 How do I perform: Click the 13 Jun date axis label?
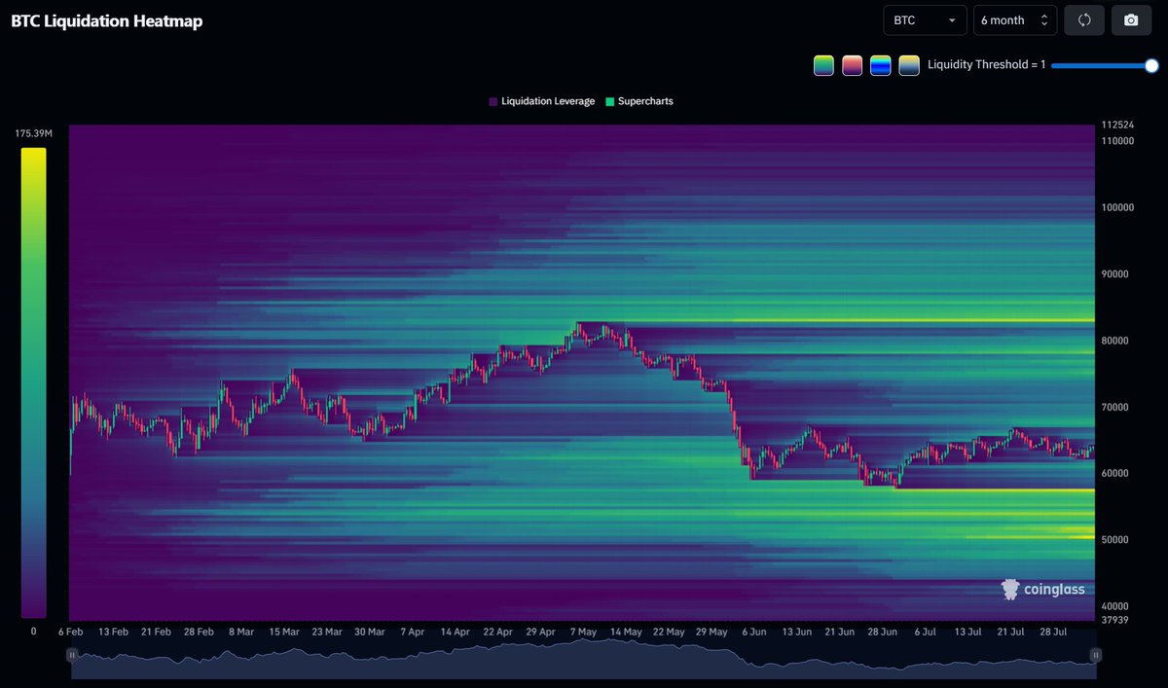click(x=796, y=632)
